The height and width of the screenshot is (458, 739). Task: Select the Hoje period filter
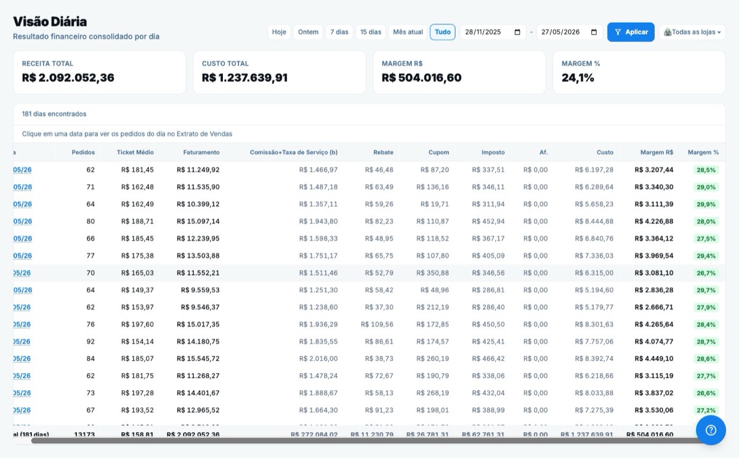pos(279,32)
